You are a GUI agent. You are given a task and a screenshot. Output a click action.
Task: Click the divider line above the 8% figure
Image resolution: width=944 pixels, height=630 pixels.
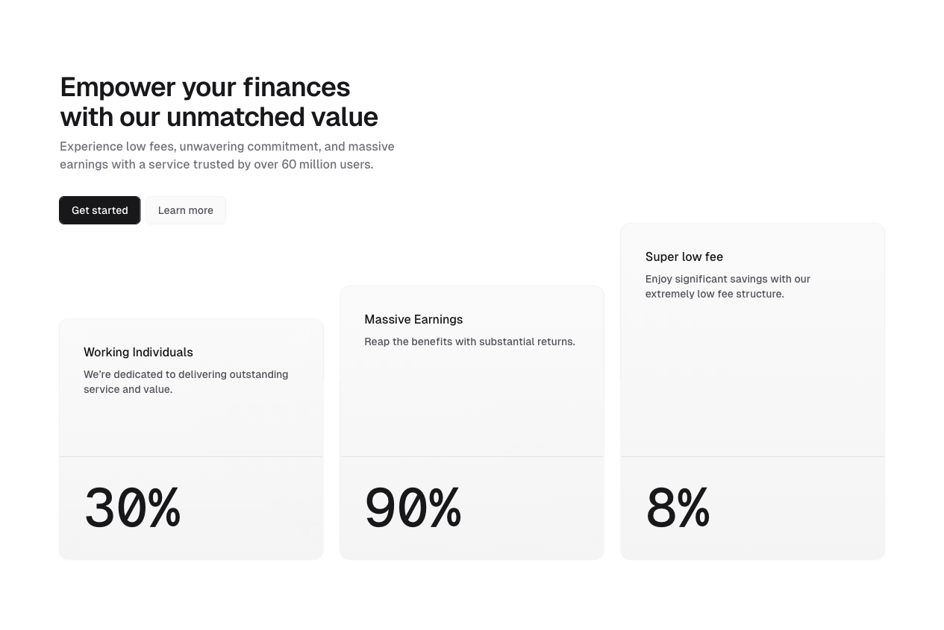[752, 456]
